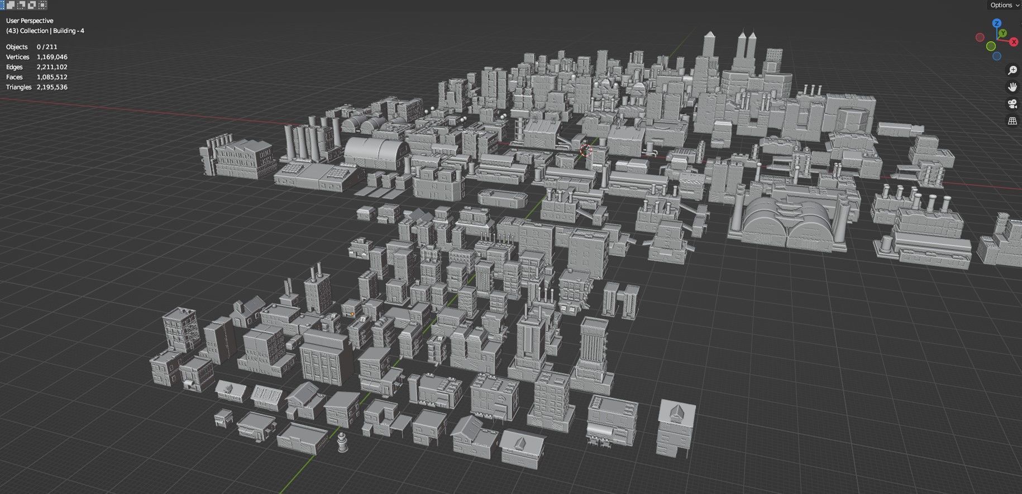Viewport: 1022px width, 494px height.
Task: Click the Triangles value '2,195,536'
Action: tap(52, 87)
